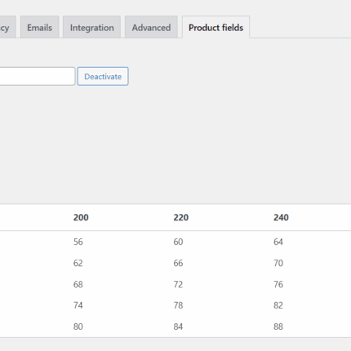351x351 pixels.
Task: Focus the license key input field
Action: pyautogui.click(x=38, y=76)
